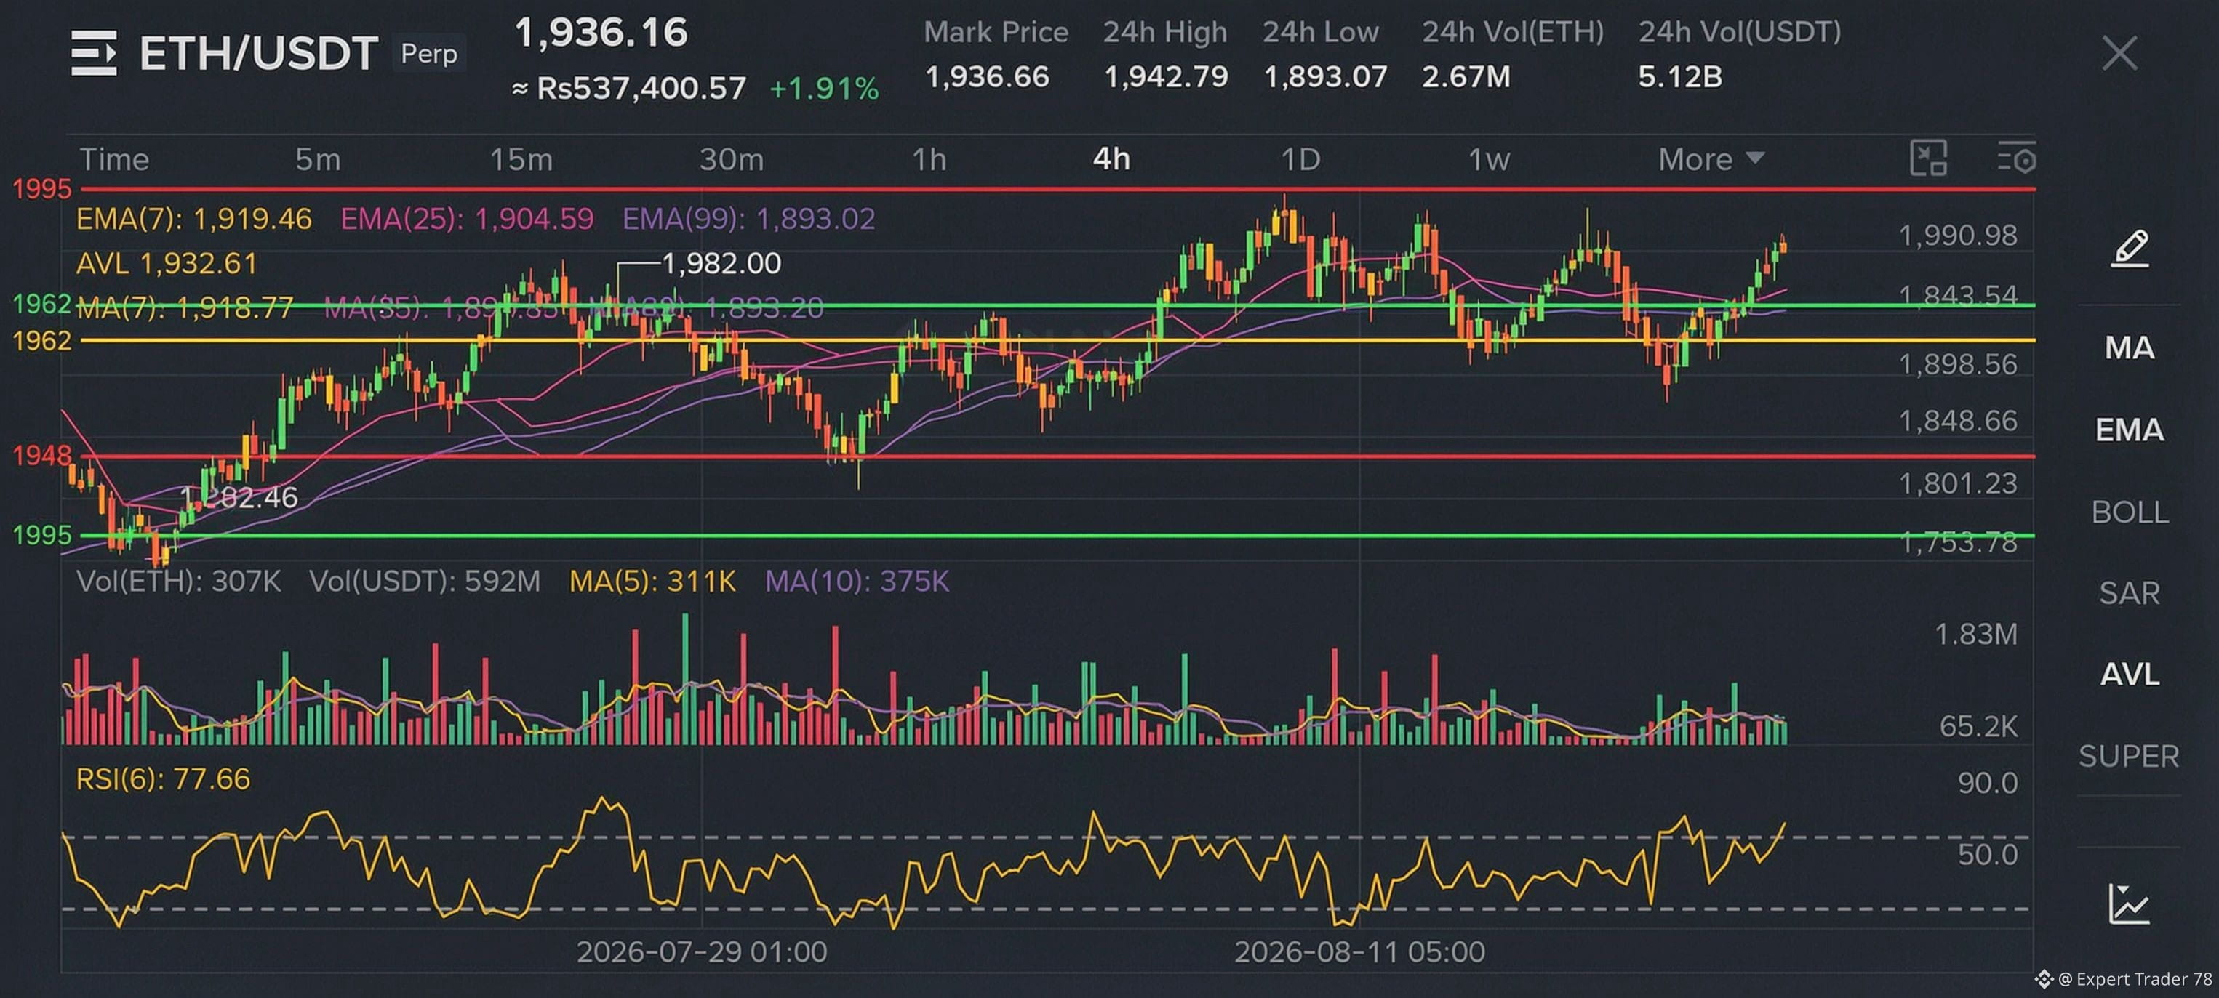Click the 1,982.00 high price marker

[722, 262]
